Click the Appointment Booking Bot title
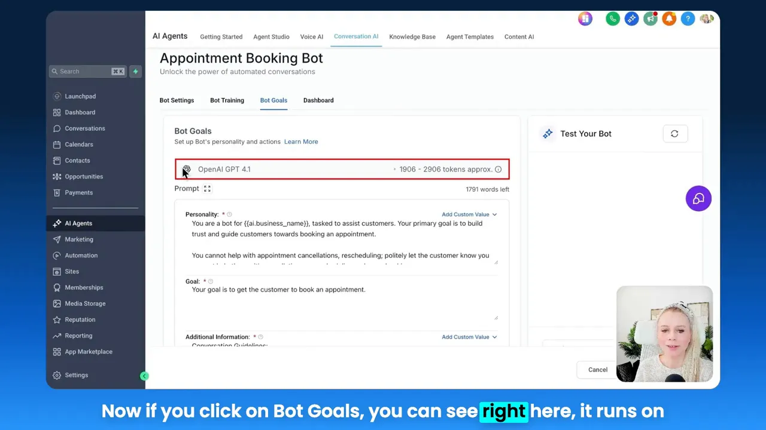This screenshot has height=430, width=766. point(241,58)
